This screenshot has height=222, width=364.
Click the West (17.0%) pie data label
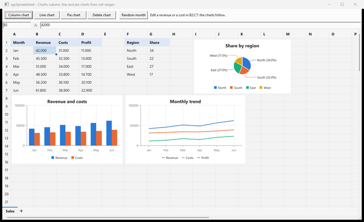coord(218,56)
